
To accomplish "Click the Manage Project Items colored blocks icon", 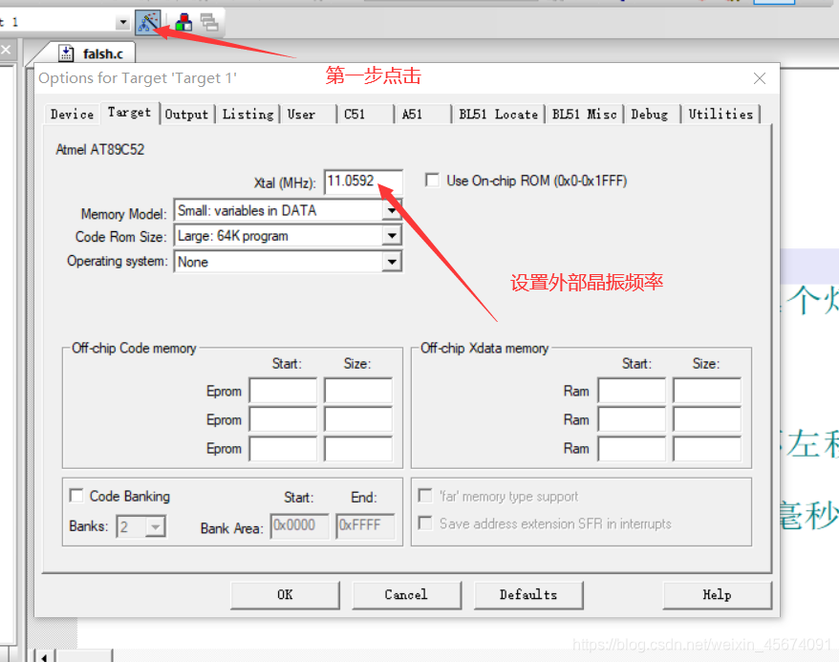I will (183, 22).
